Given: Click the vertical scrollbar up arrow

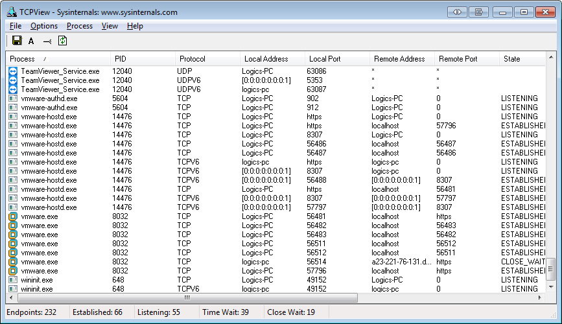Looking at the screenshot, I should 551,57.
